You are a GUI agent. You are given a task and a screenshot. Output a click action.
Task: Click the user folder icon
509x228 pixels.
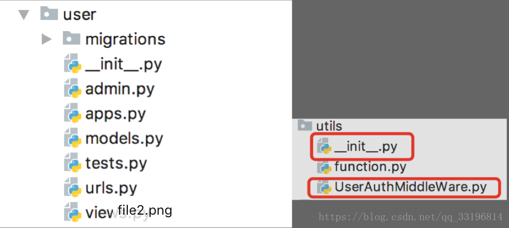(49, 13)
